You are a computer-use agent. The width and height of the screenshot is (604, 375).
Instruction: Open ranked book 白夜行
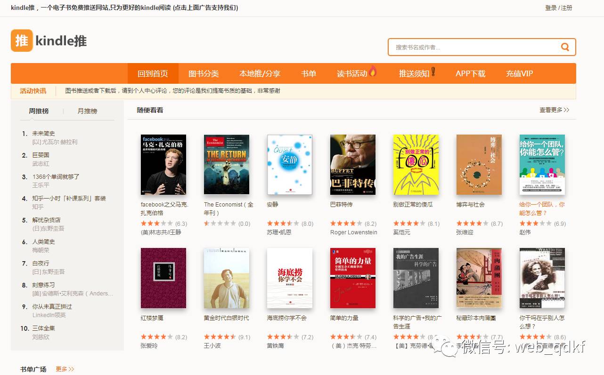(41, 263)
